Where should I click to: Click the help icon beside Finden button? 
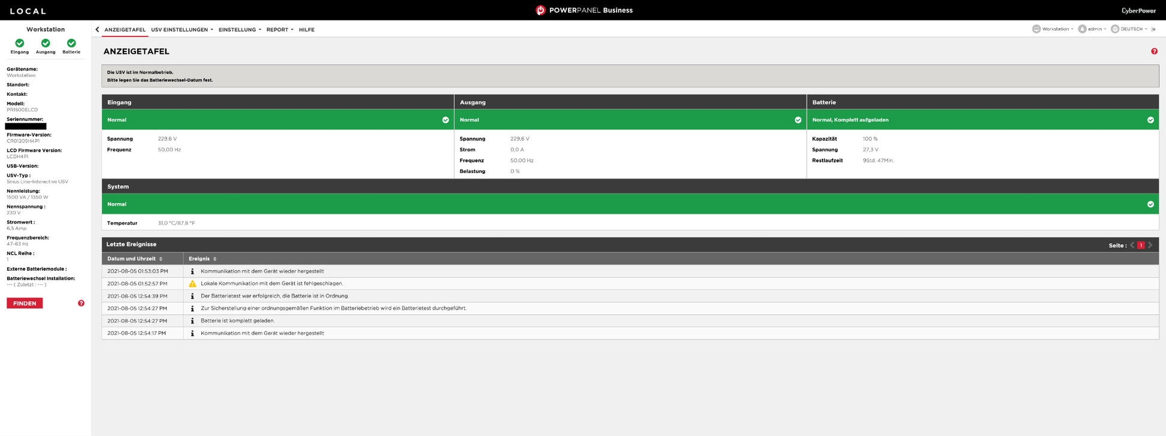pyautogui.click(x=81, y=303)
